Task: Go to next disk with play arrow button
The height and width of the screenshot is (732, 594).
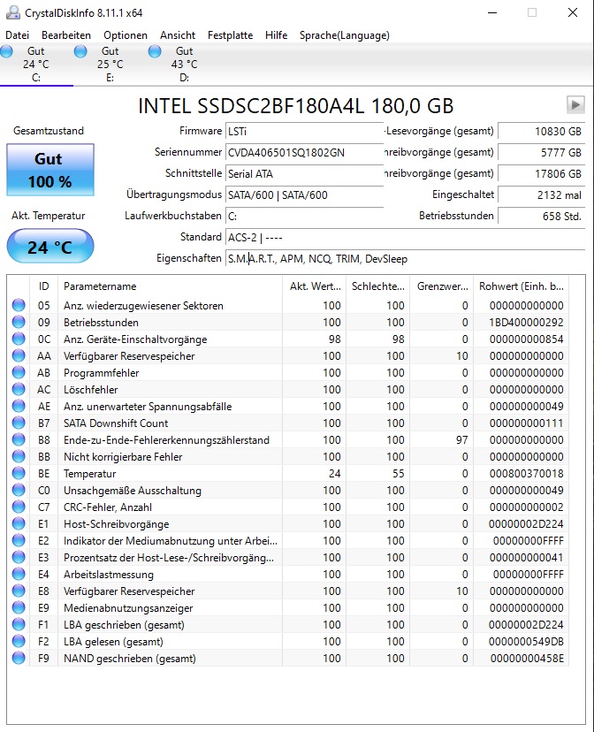Action: tap(575, 104)
